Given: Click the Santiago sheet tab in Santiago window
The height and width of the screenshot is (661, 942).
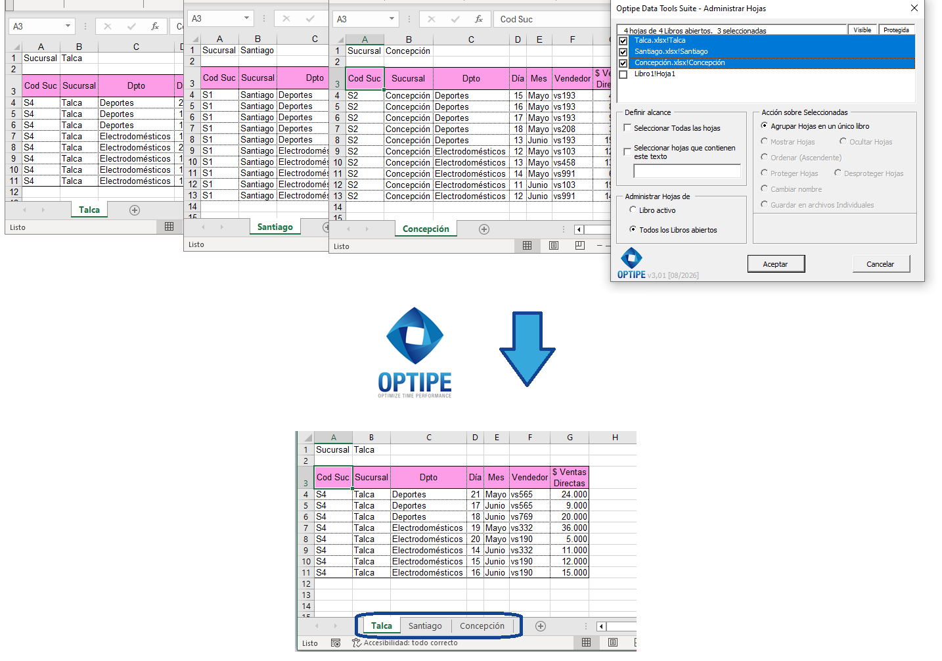Looking at the screenshot, I should 275,227.
